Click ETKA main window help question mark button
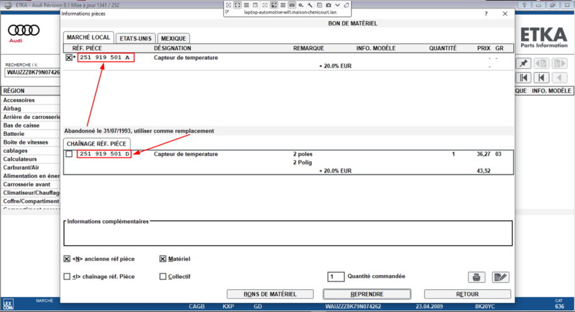The image size is (575, 312). (524, 5)
